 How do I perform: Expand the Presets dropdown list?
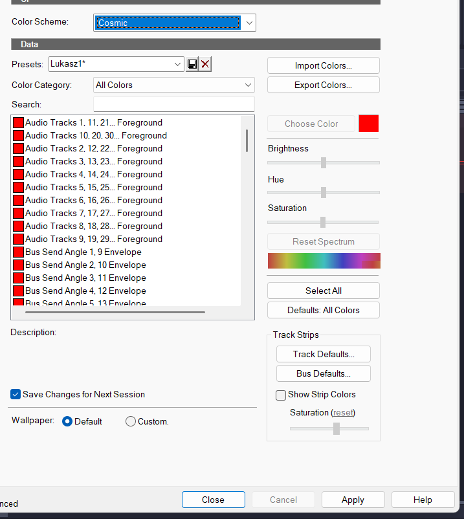178,64
